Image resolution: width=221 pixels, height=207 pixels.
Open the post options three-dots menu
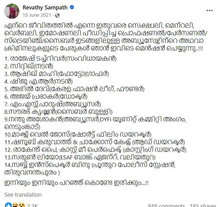click(209, 10)
